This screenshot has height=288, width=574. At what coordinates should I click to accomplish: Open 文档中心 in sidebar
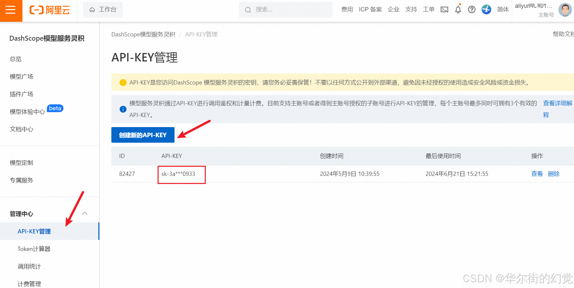[x=21, y=129]
